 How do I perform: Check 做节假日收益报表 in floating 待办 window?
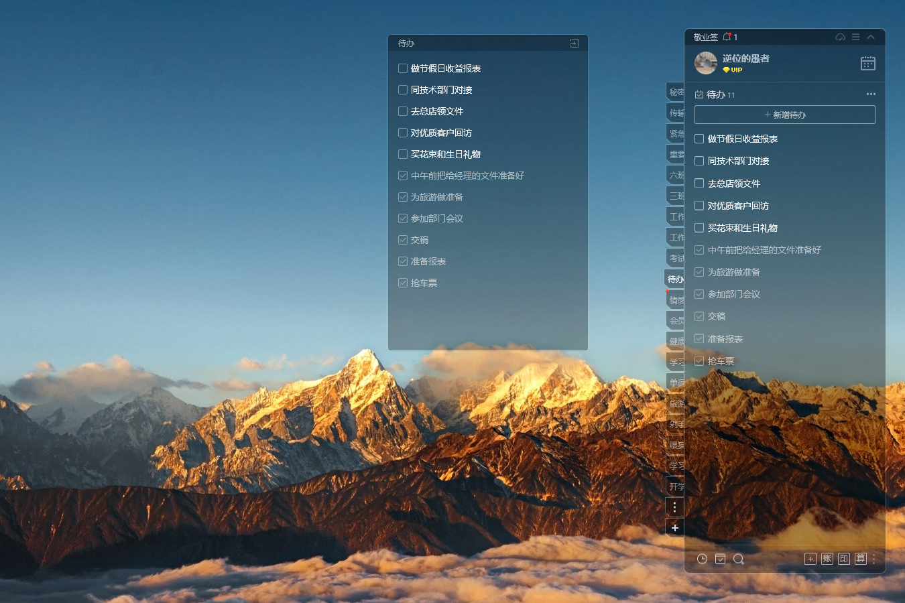[403, 68]
